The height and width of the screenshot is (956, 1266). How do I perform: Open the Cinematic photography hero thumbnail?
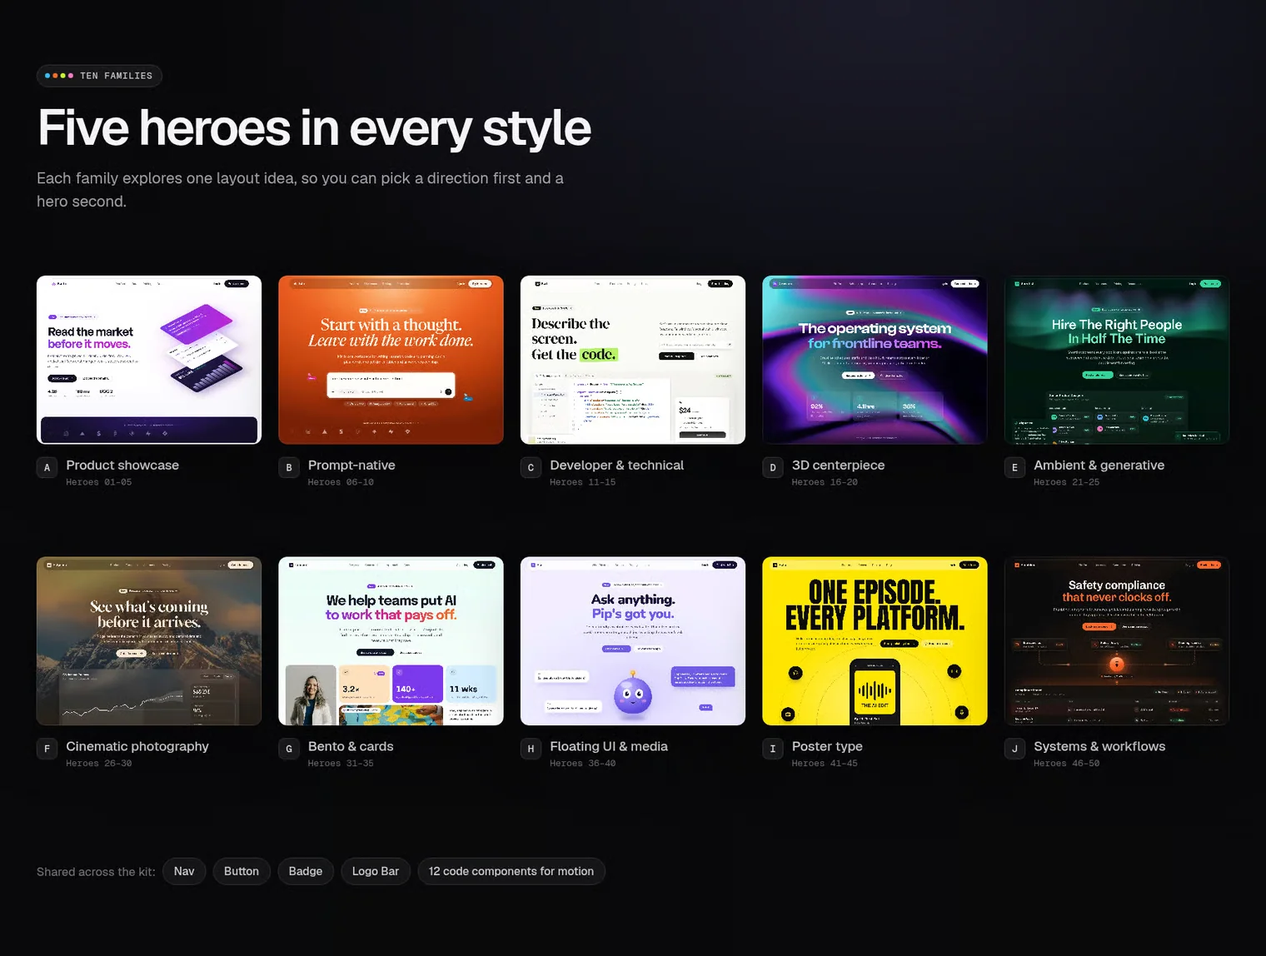[149, 641]
